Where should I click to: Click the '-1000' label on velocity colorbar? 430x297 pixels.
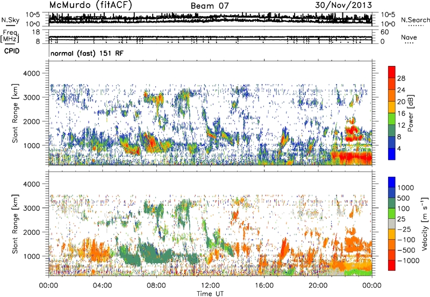(408, 261)
